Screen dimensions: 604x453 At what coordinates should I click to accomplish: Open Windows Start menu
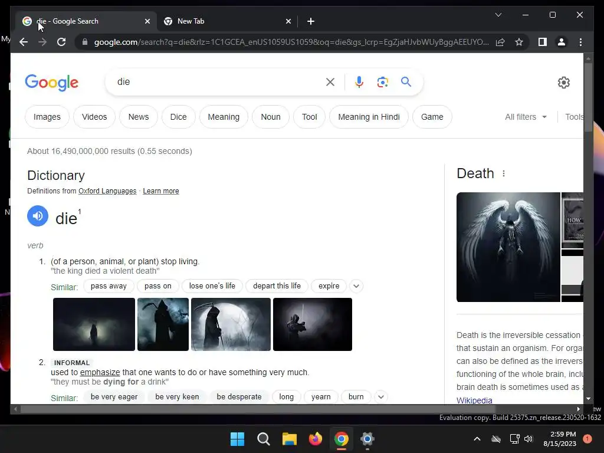(x=237, y=439)
